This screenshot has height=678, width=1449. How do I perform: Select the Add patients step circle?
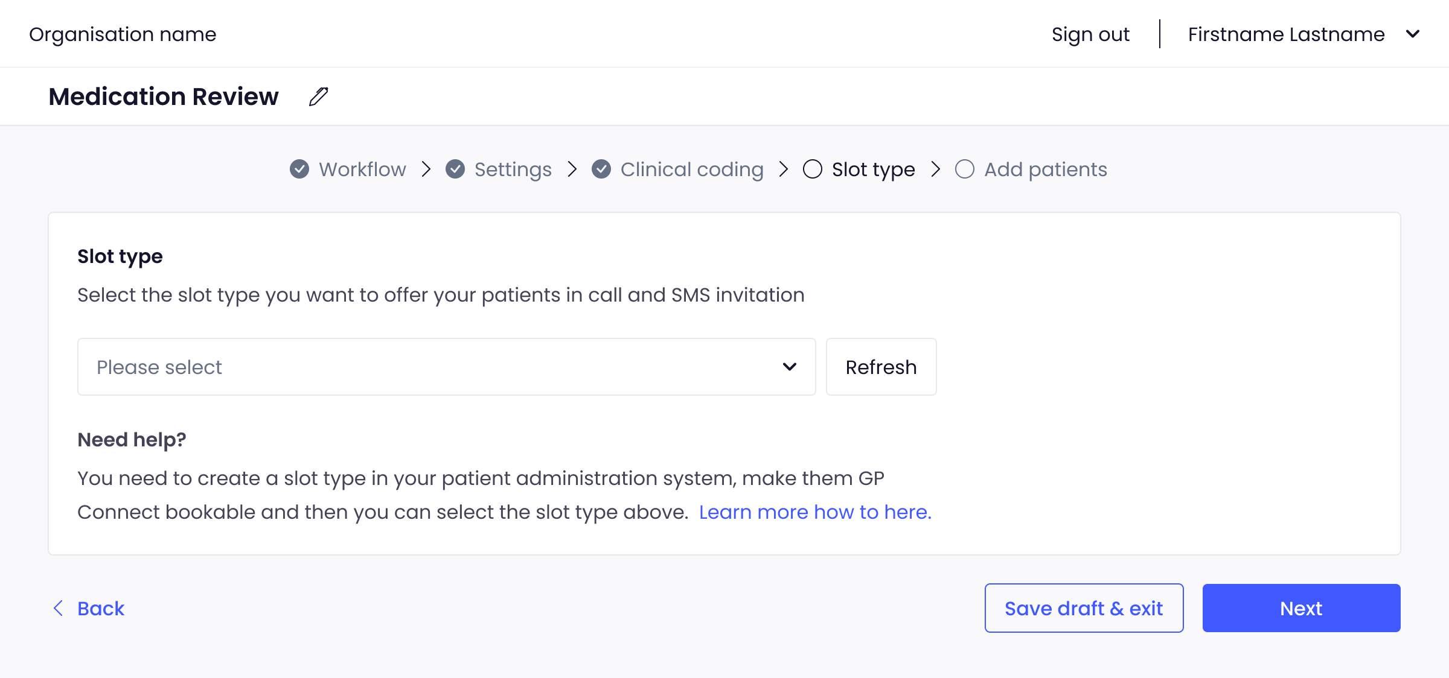(x=965, y=169)
